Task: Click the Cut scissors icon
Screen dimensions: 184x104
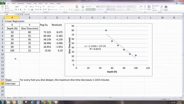Action: click(5, 6)
